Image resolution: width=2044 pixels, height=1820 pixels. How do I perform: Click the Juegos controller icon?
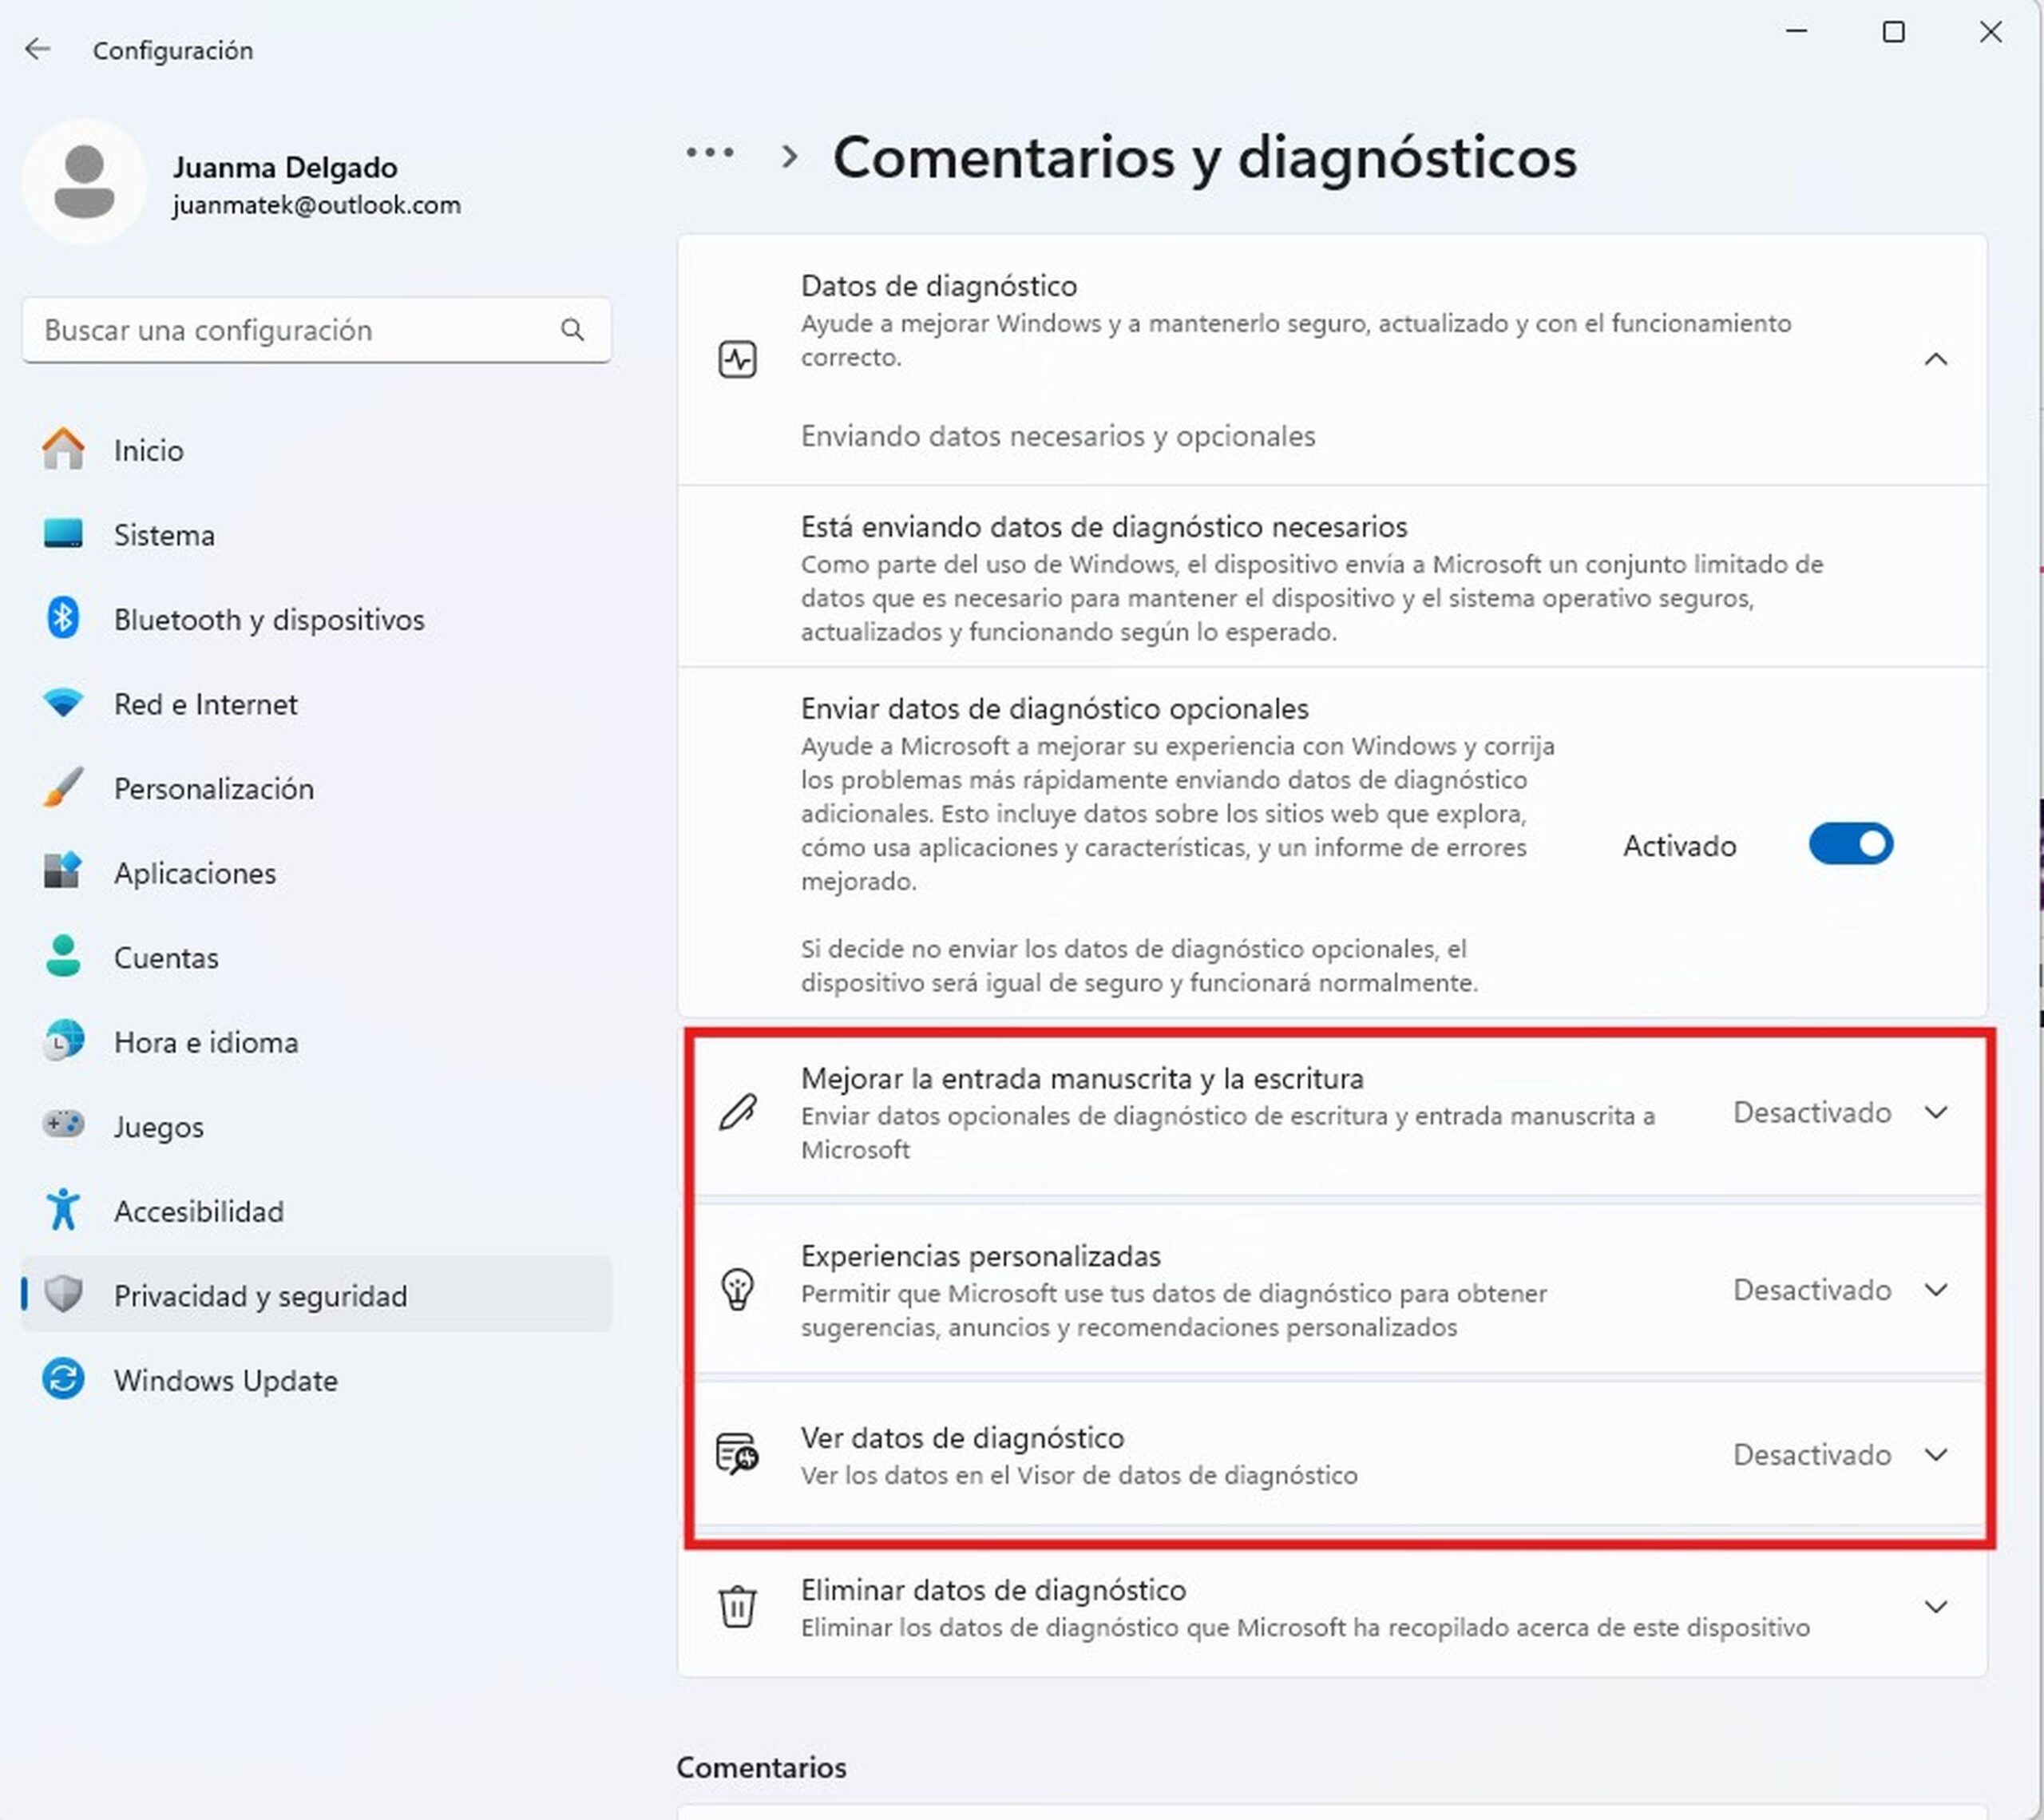pyautogui.click(x=63, y=1125)
